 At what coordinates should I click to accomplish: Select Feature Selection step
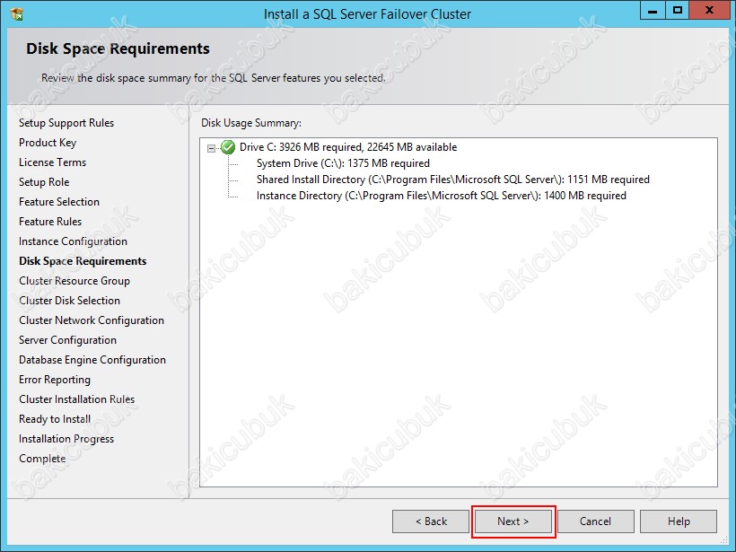(x=59, y=202)
